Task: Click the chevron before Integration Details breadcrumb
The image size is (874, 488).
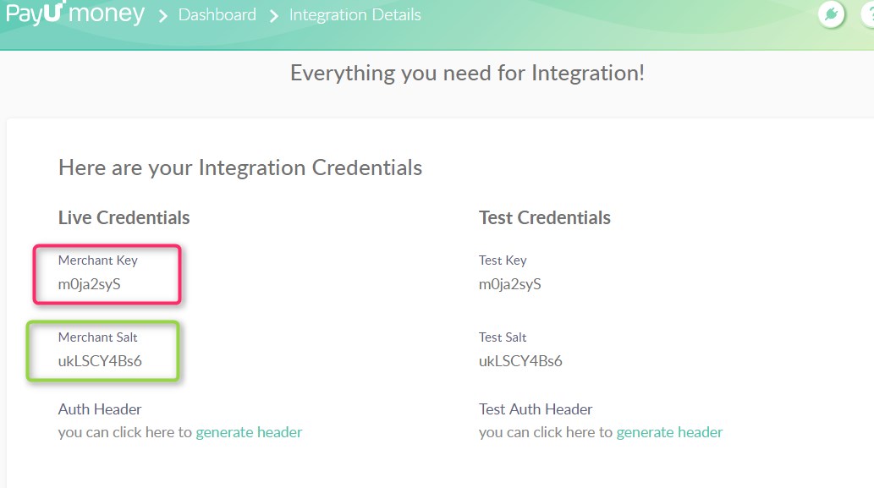Action: [273, 16]
